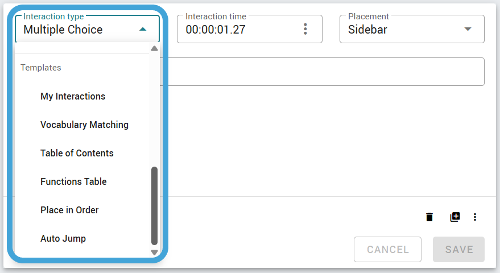Click the CANCEL button
Image resolution: width=500 pixels, height=273 pixels.
tap(387, 250)
